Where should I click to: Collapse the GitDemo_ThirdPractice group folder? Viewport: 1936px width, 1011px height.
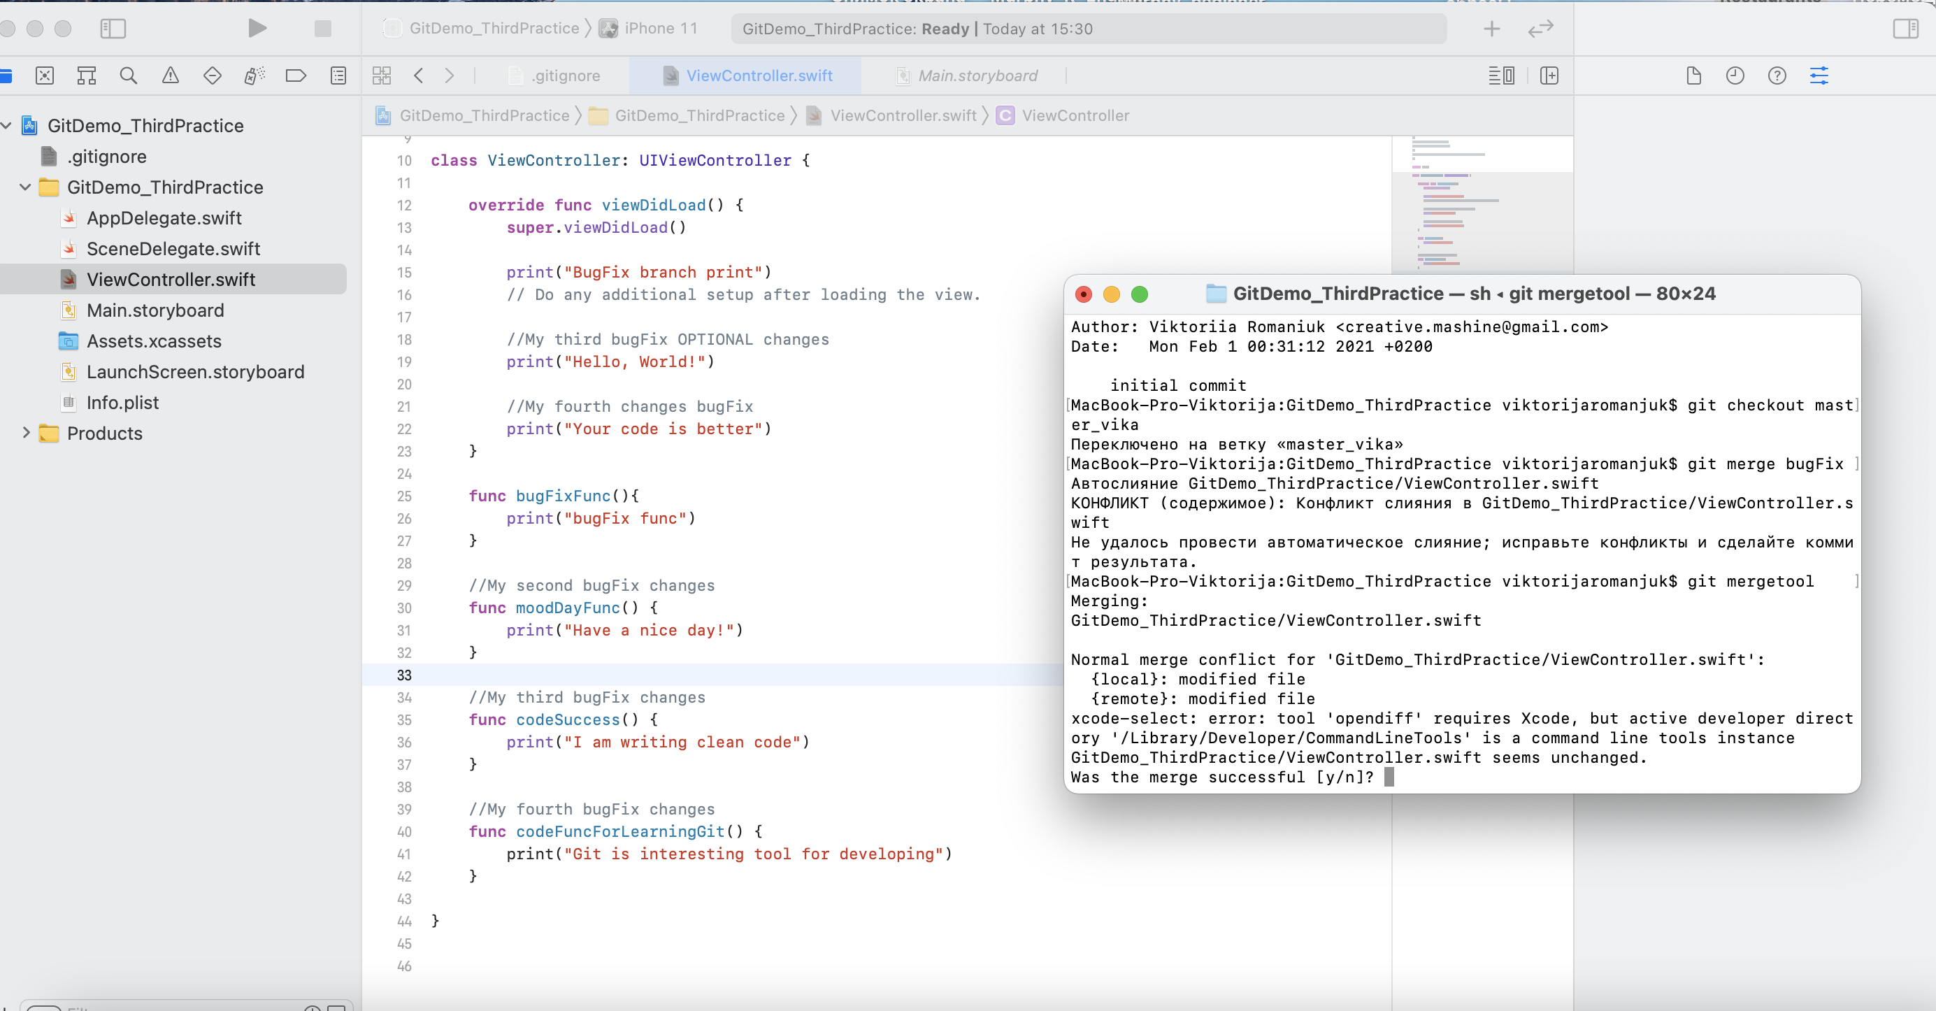(x=26, y=187)
